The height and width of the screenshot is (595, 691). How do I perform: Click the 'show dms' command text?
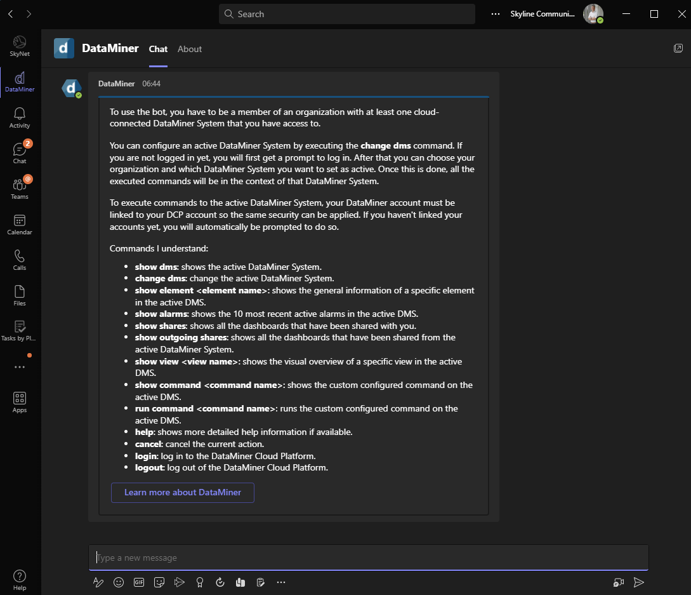(x=156, y=267)
